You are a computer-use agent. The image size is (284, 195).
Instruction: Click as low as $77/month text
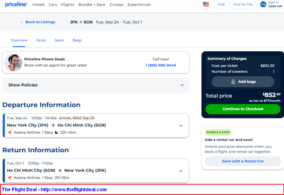[265, 101]
